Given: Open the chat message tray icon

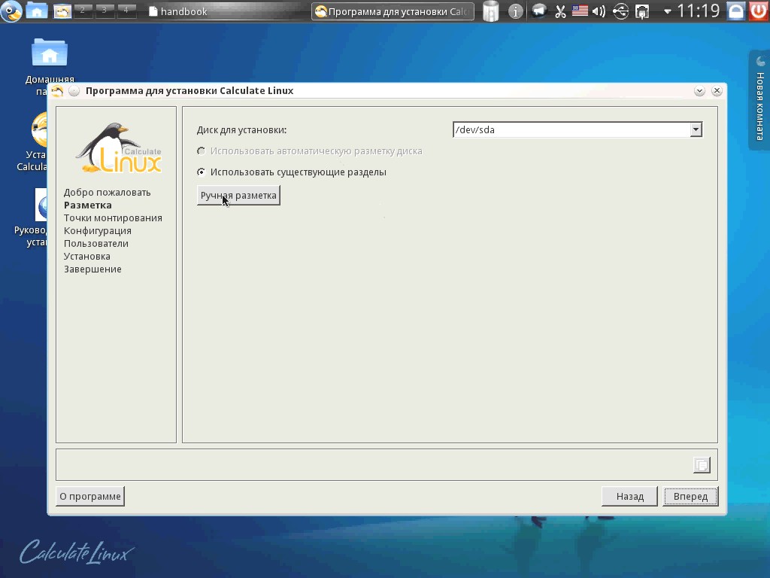Looking at the screenshot, I should tap(538, 11).
